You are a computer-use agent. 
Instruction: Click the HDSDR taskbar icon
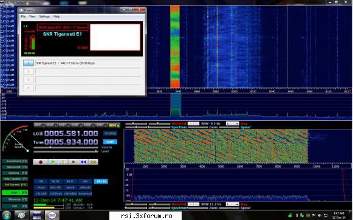36,216
